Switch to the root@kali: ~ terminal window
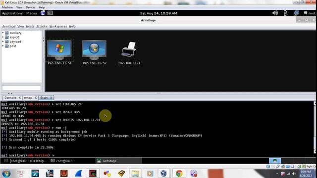This screenshot has height=178, width=317. [x=63, y=161]
